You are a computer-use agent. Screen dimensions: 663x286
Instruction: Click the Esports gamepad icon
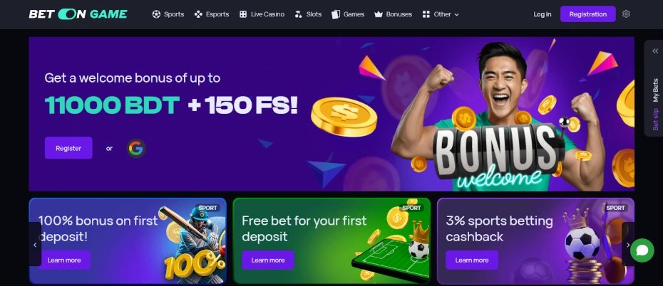tap(198, 14)
